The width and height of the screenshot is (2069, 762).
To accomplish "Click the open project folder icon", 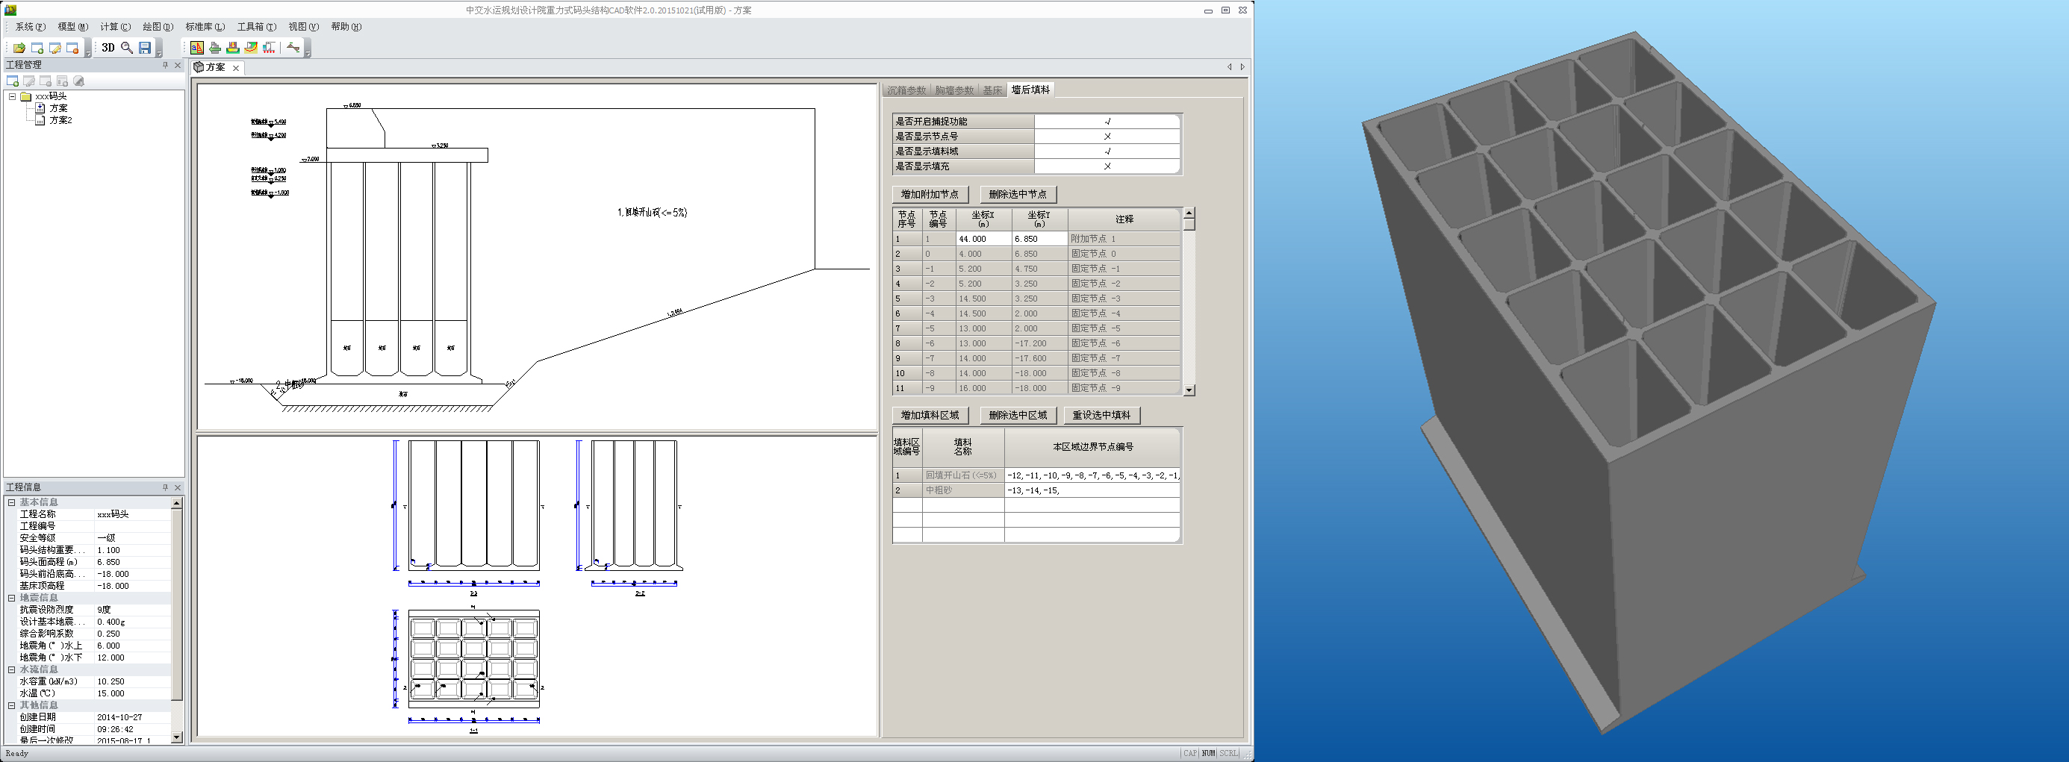I will pos(19,49).
